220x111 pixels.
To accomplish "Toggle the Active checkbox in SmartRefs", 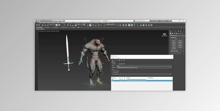I will 112,64.
